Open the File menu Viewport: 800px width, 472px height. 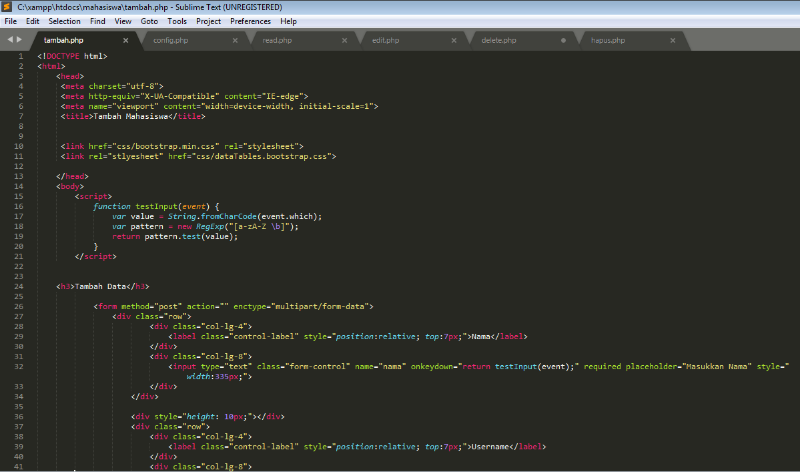pos(11,21)
